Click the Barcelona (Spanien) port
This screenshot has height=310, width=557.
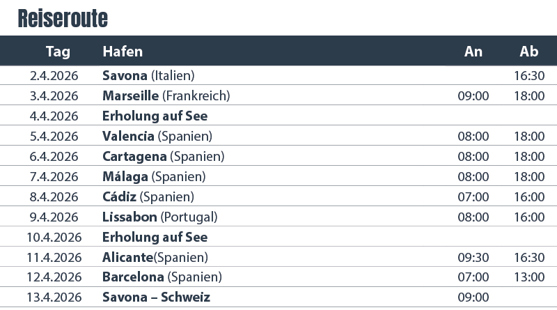162,277
